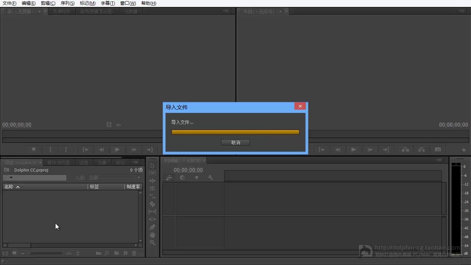Select the Selection arrow tool
This screenshot has height=265, width=471.
coord(152,166)
